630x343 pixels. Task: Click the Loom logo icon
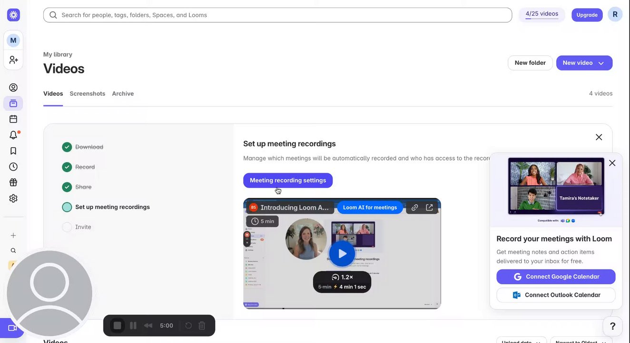point(13,15)
